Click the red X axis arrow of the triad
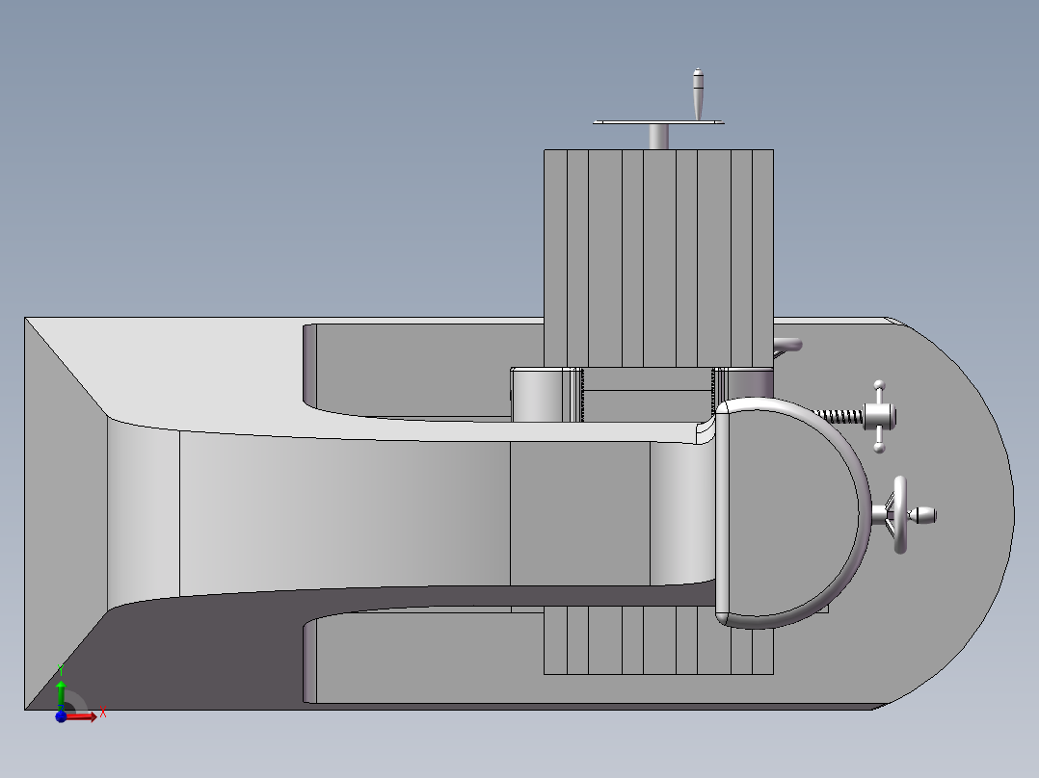Image resolution: width=1039 pixels, height=778 pixels. tap(83, 716)
